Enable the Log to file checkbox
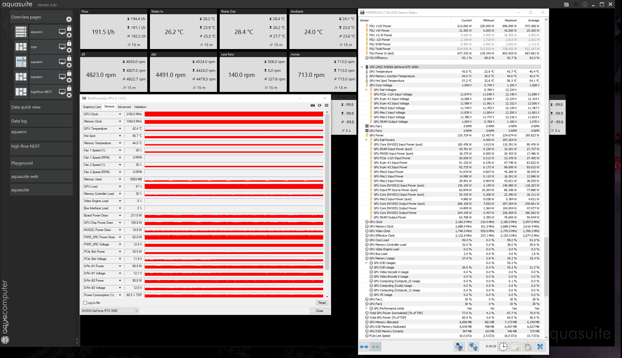This screenshot has width=622, height=358. [x=85, y=303]
